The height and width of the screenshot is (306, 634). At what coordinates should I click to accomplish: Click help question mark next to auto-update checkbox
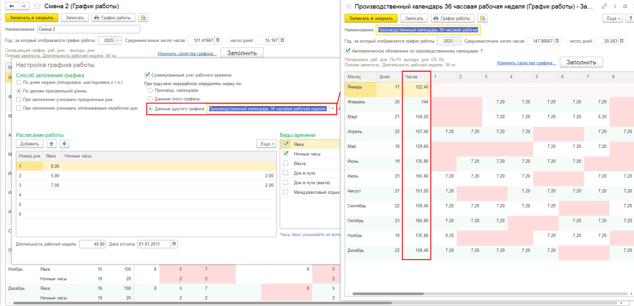click(481, 51)
